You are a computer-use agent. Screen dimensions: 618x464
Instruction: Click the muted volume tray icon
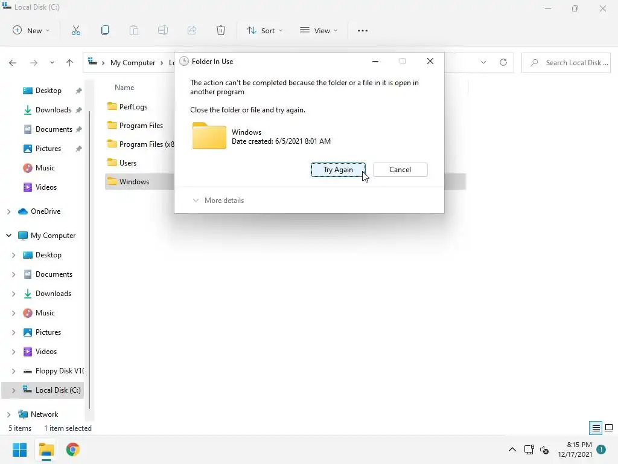pos(544,449)
